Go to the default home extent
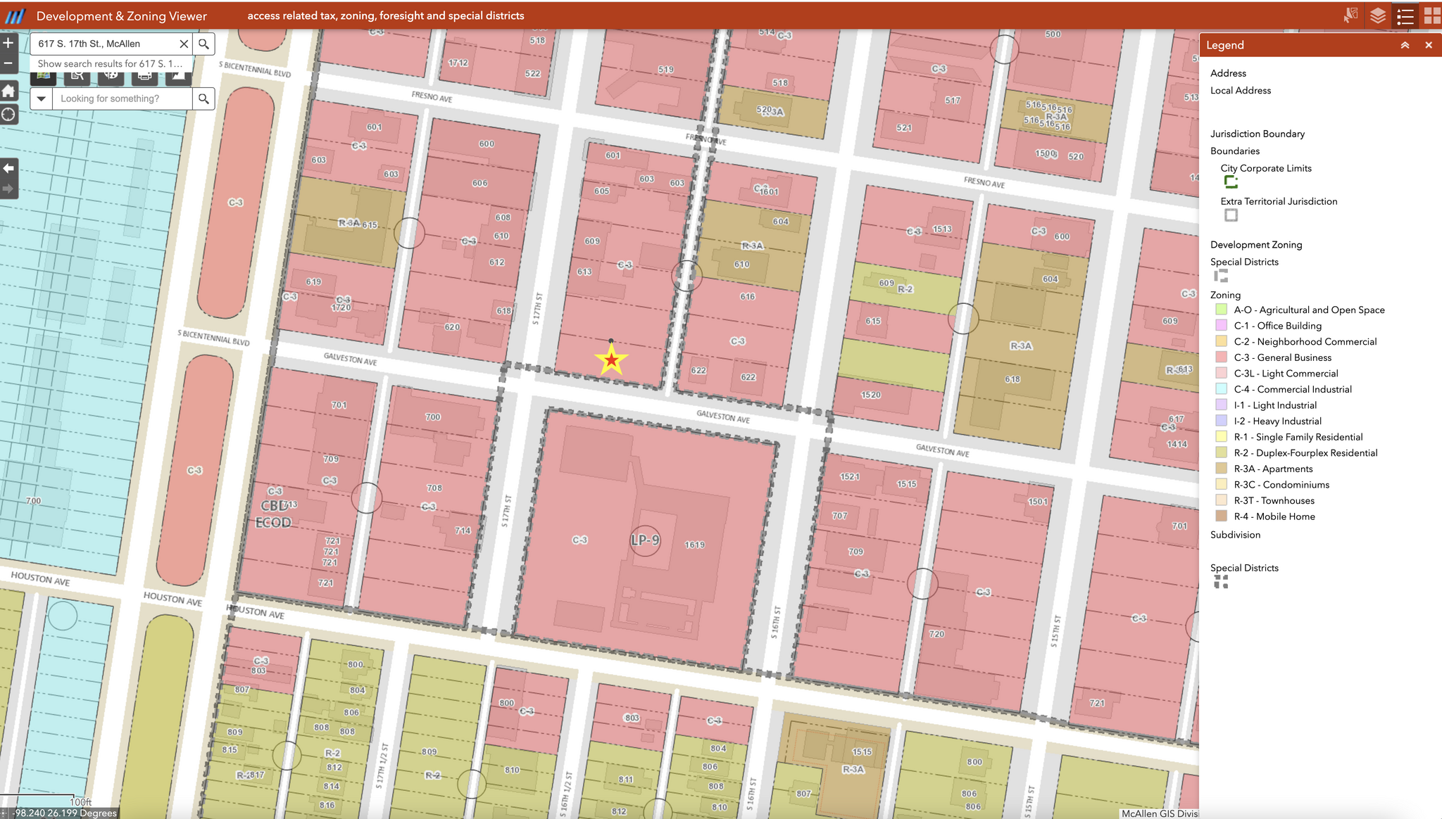Viewport: 1442px width, 819px height. [x=8, y=91]
